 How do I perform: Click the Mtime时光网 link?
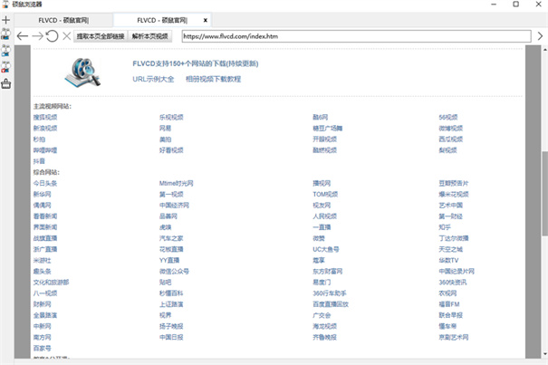[176, 183]
